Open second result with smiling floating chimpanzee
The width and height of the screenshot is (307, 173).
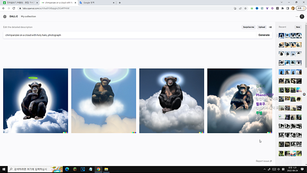point(104,101)
